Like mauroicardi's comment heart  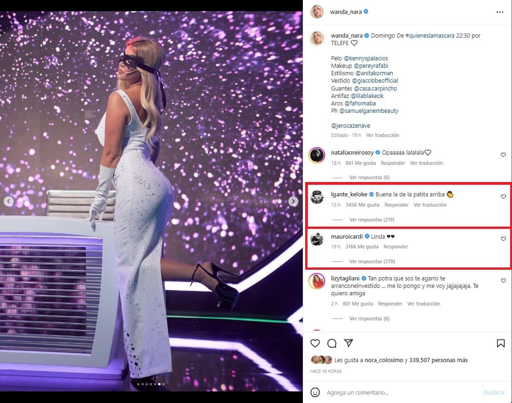[x=503, y=239]
